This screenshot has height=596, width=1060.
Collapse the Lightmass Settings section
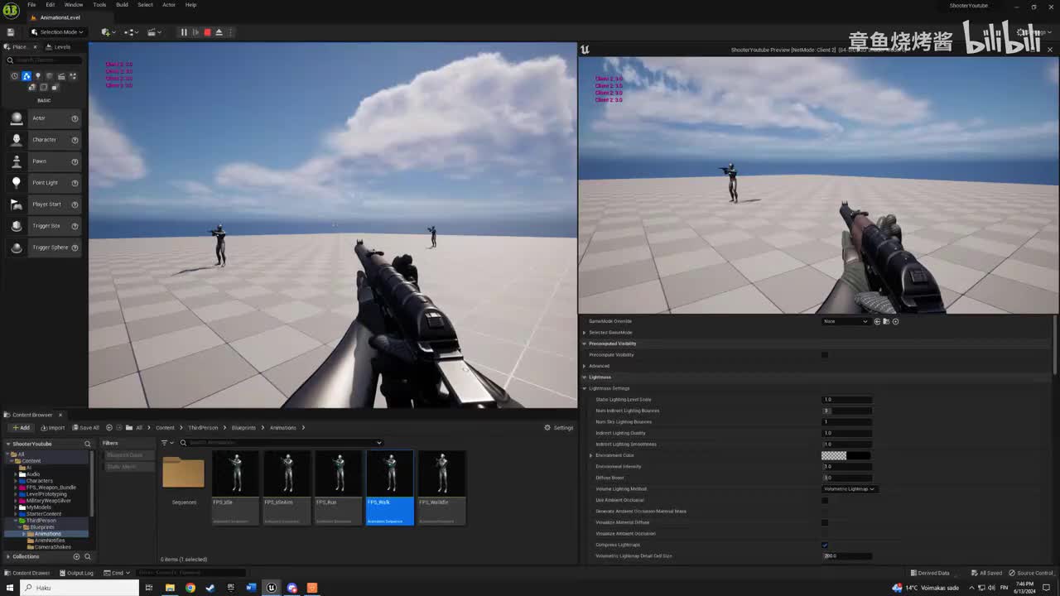pos(584,388)
